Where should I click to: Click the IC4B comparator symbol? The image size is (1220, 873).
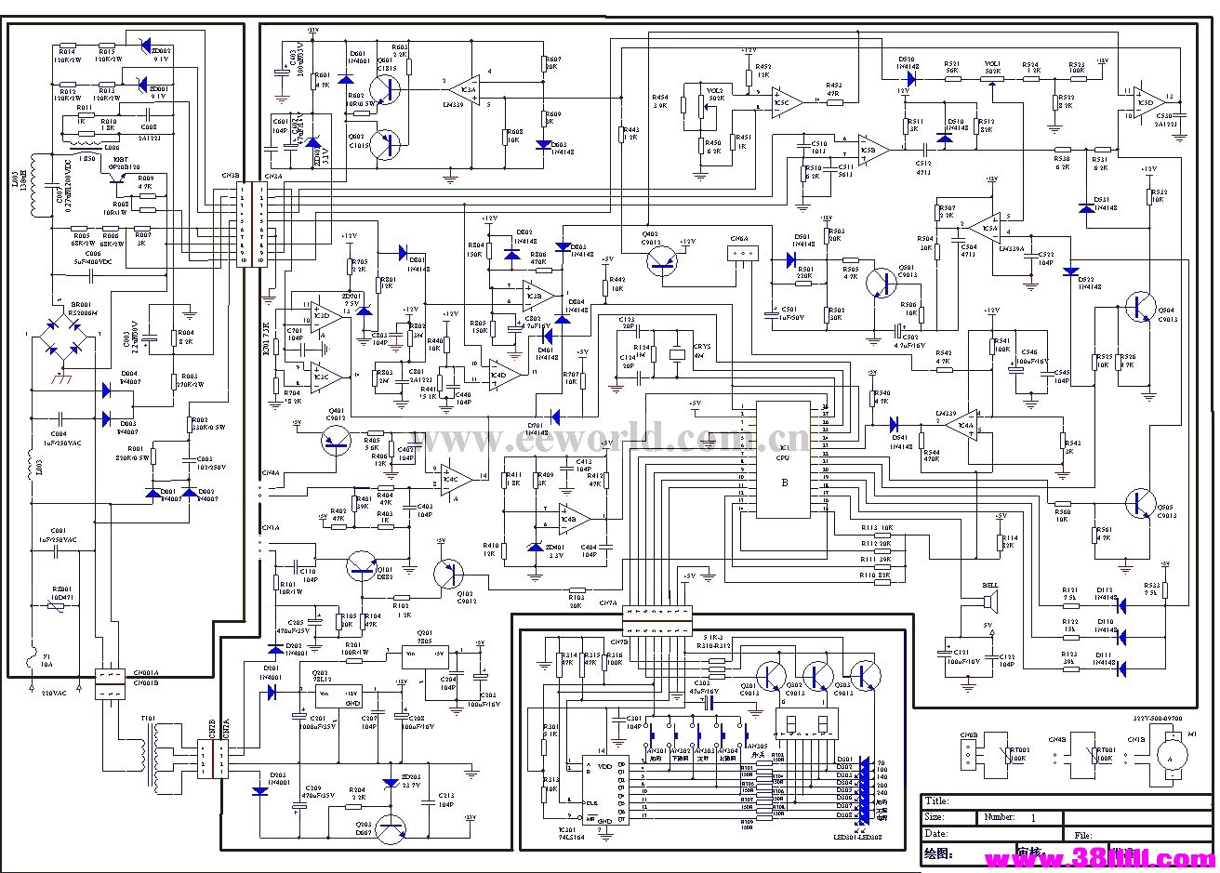tap(575, 518)
